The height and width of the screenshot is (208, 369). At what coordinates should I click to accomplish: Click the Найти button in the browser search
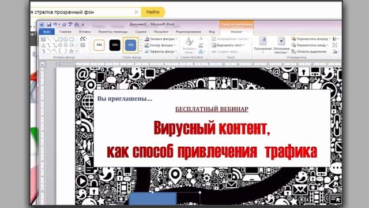coord(153,12)
